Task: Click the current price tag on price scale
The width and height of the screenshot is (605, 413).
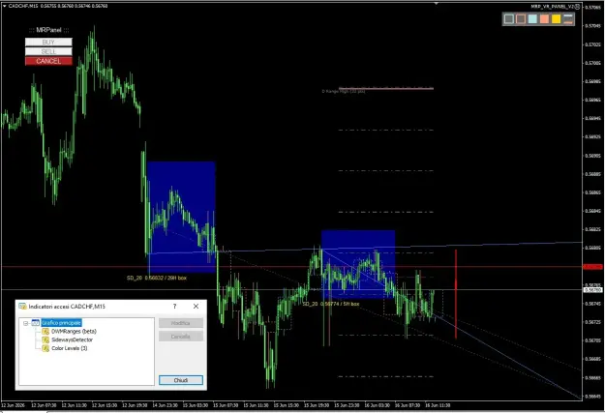Action: click(x=592, y=290)
